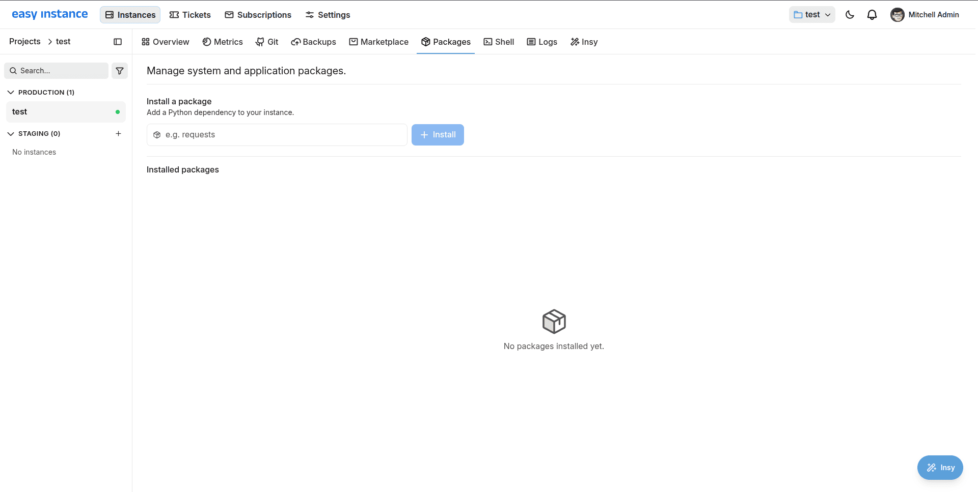Viewport: 978px width, 492px height.
Task: Click Mitchell Admin avatar image
Action: (x=897, y=15)
